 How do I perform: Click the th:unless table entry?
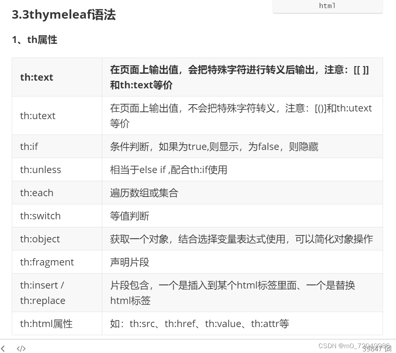pyautogui.click(x=41, y=169)
